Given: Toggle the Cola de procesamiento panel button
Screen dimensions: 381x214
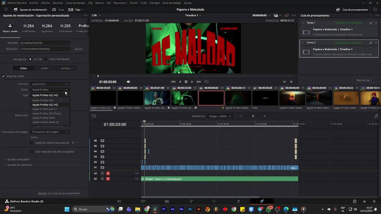Looking at the screenshot, I should [352, 10].
